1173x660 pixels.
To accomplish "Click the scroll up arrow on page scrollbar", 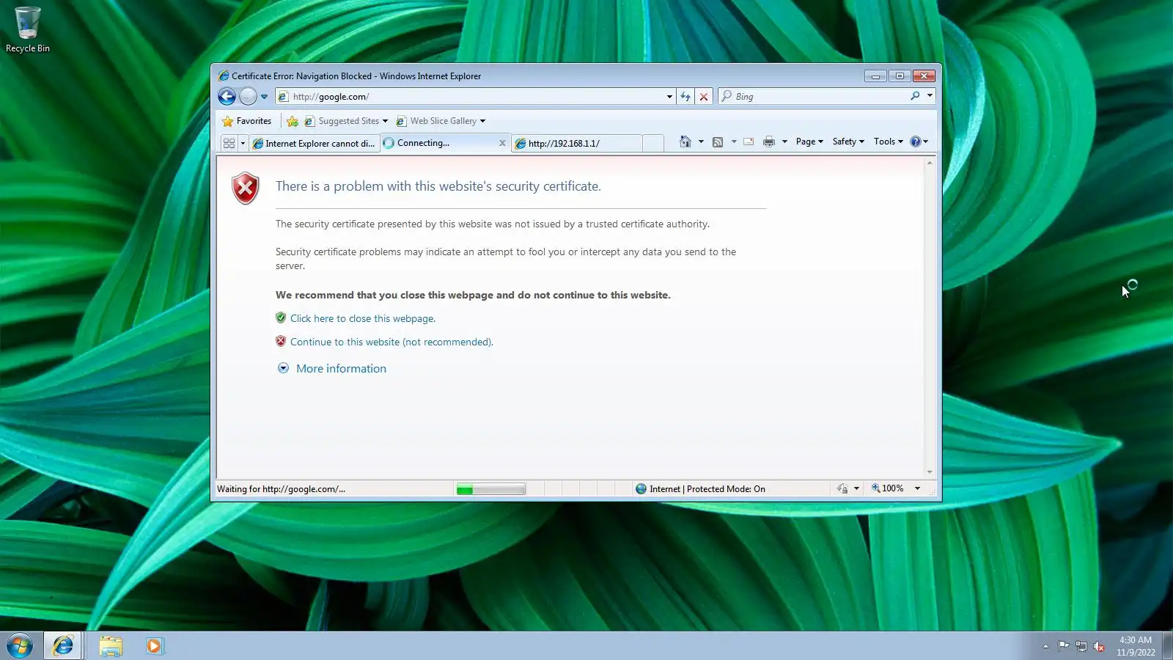I will point(930,163).
